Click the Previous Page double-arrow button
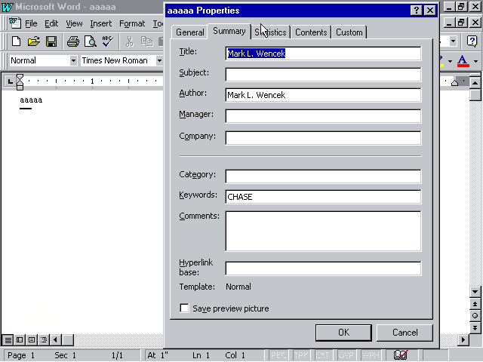This screenshot has width=483, height=362. click(475, 304)
